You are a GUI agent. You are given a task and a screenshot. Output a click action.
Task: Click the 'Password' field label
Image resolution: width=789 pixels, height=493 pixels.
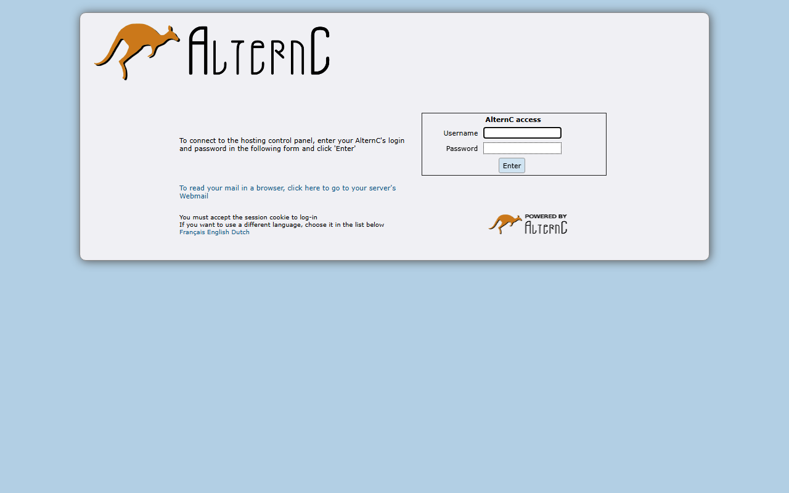[x=462, y=149]
